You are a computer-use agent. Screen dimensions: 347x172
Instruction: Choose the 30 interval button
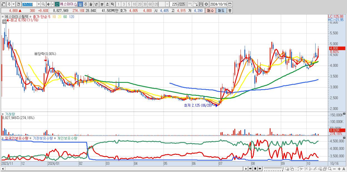pos(145,4)
